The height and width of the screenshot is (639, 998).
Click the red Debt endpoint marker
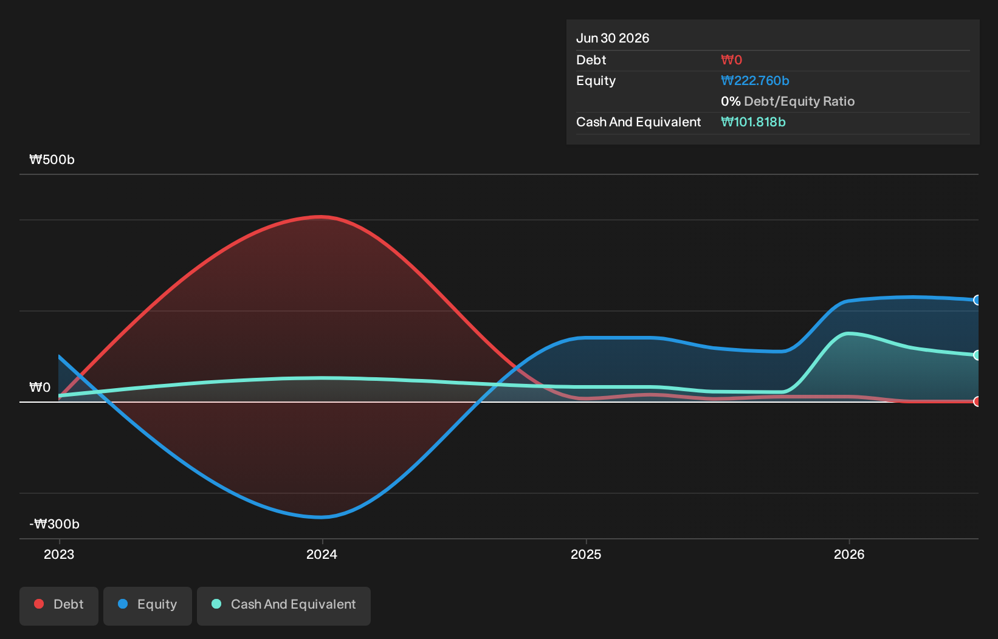977,402
